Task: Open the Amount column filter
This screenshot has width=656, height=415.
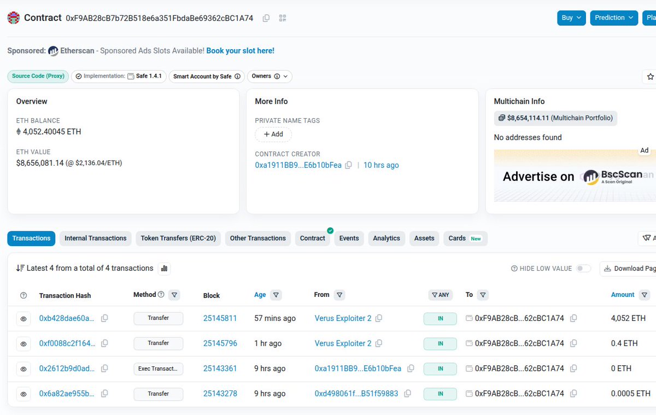Action: pyautogui.click(x=645, y=295)
